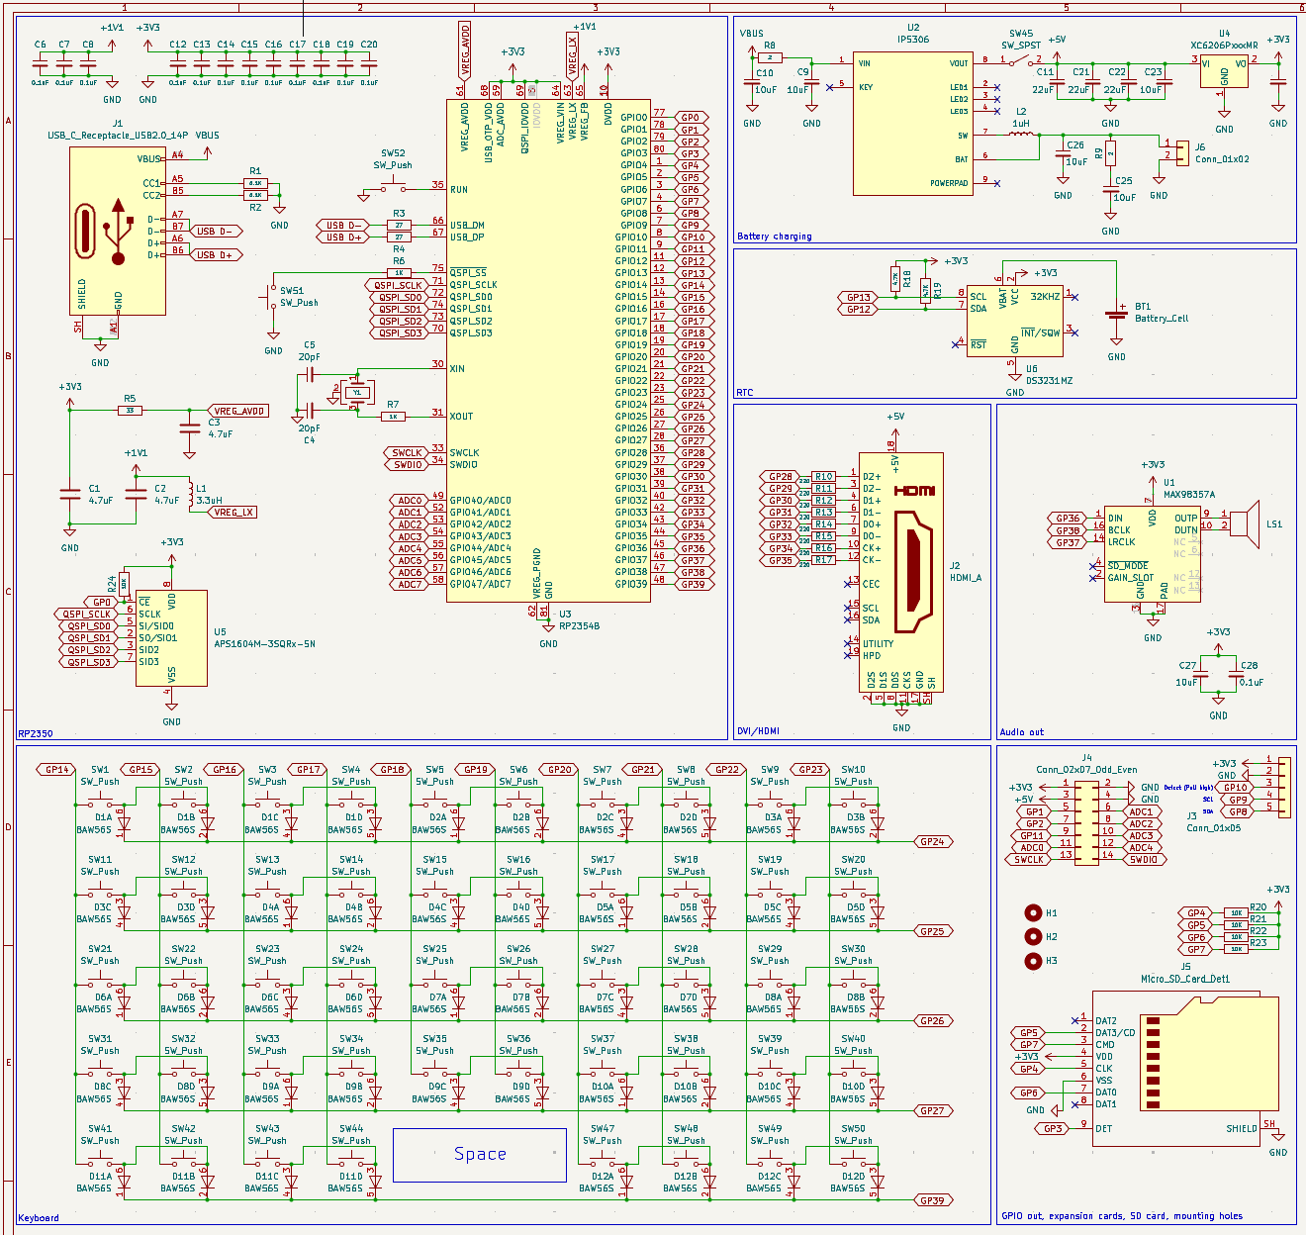Image resolution: width=1306 pixels, height=1235 pixels.
Task: Select the 'Keyboard' section label
Action: tap(39, 1218)
